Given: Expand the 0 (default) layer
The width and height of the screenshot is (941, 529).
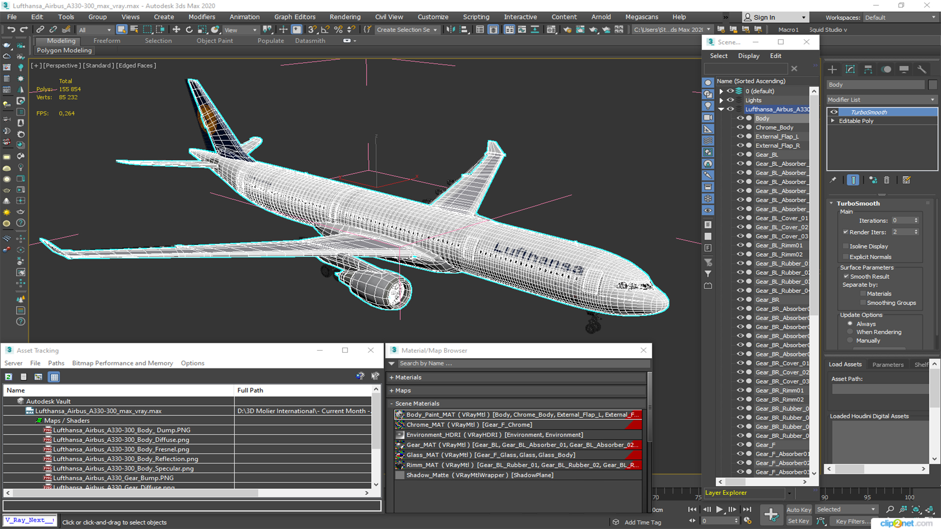Looking at the screenshot, I should [721, 91].
